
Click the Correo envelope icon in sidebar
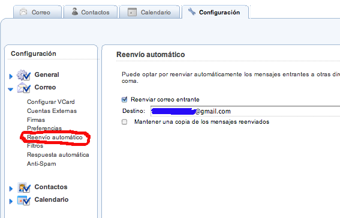[x=23, y=88]
